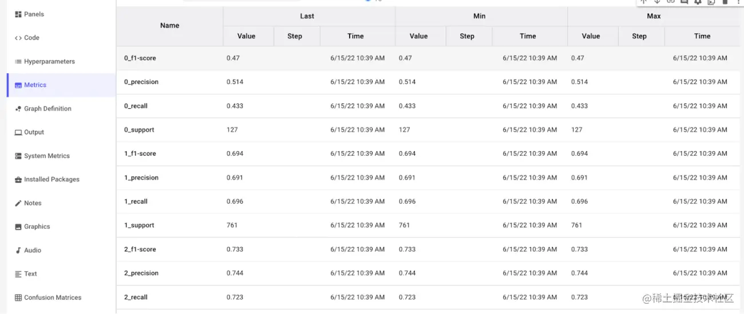
Task: Click the Graph Definition nodes icon
Action: (18, 109)
